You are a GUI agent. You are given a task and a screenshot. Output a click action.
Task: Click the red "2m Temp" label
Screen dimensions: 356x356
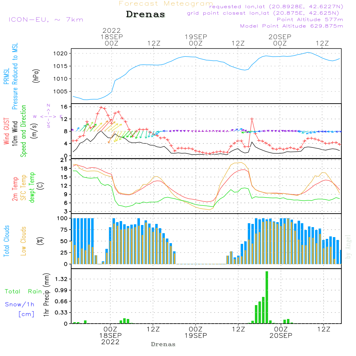click(x=15, y=189)
